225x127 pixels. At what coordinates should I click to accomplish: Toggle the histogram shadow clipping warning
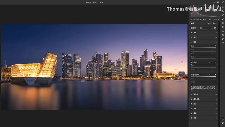(190, 6)
